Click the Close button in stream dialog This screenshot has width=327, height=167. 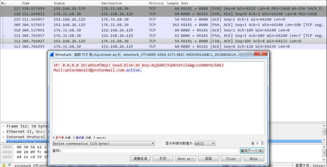(x=231, y=159)
